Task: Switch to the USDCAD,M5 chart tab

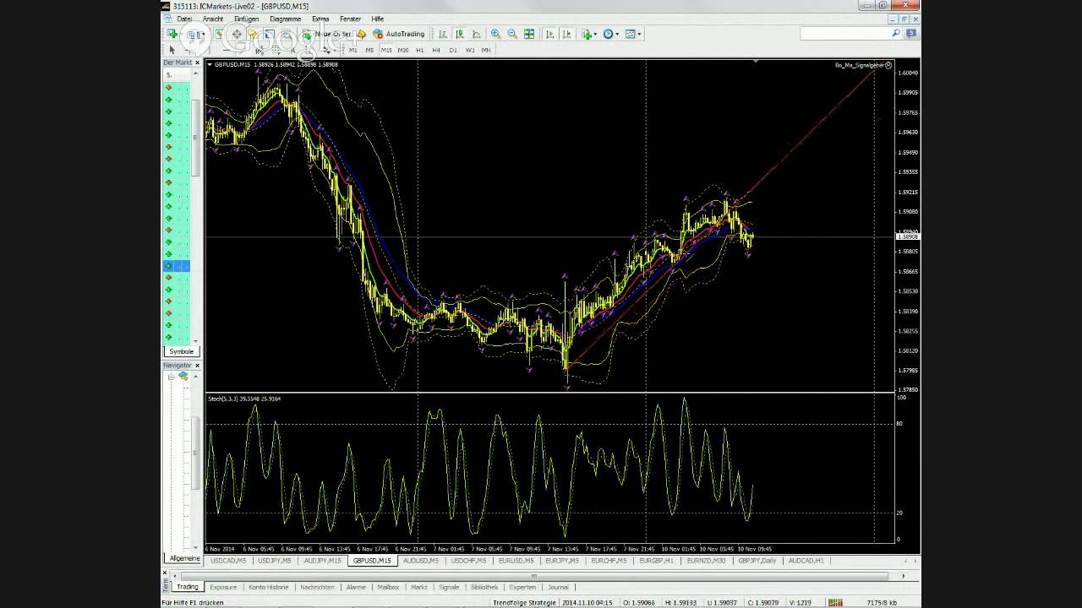Action: pyautogui.click(x=228, y=561)
